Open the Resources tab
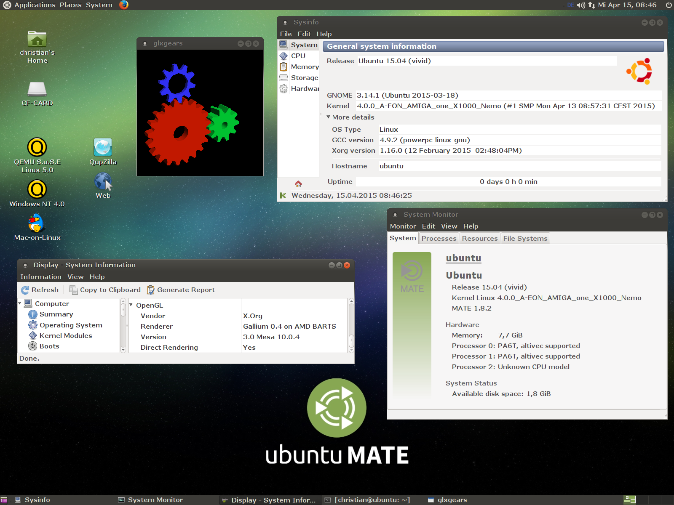The image size is (674, 505). pos(479,238)
